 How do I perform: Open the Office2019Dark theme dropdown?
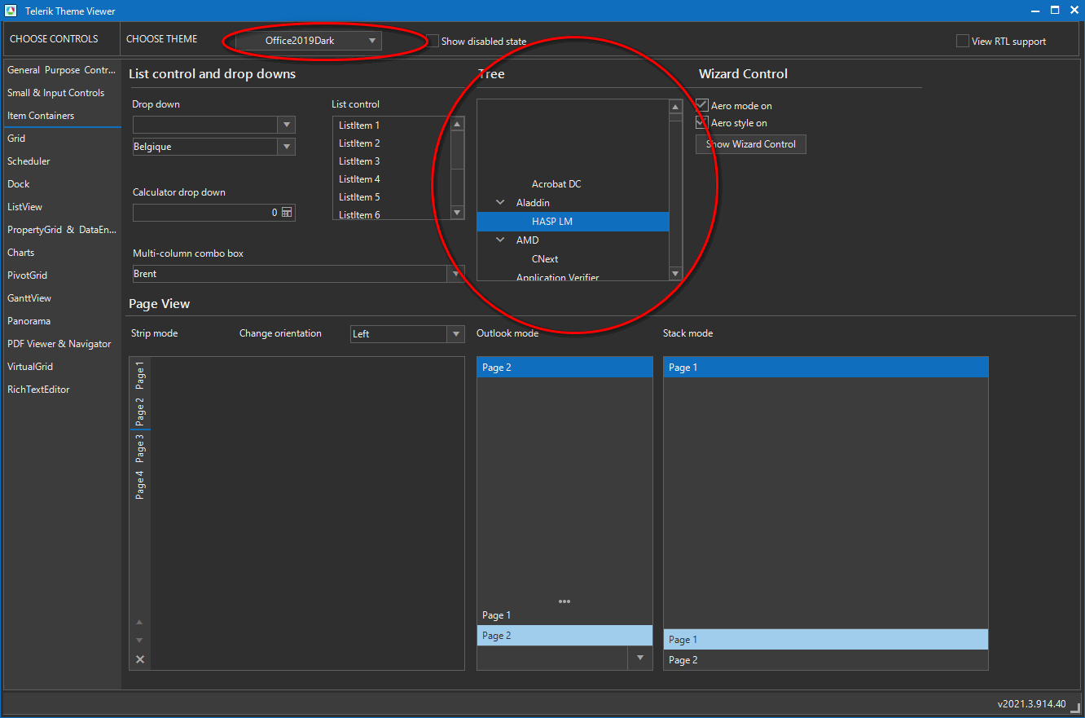(371, 40)
